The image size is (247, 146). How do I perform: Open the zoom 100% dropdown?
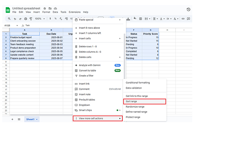coord(40,19)
